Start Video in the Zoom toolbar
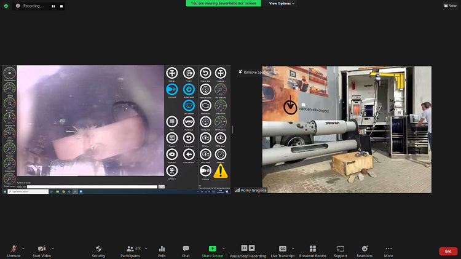 click(x=42, y=252)
